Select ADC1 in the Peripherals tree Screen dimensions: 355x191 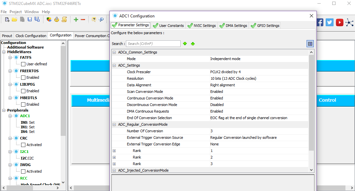(25, 116)
